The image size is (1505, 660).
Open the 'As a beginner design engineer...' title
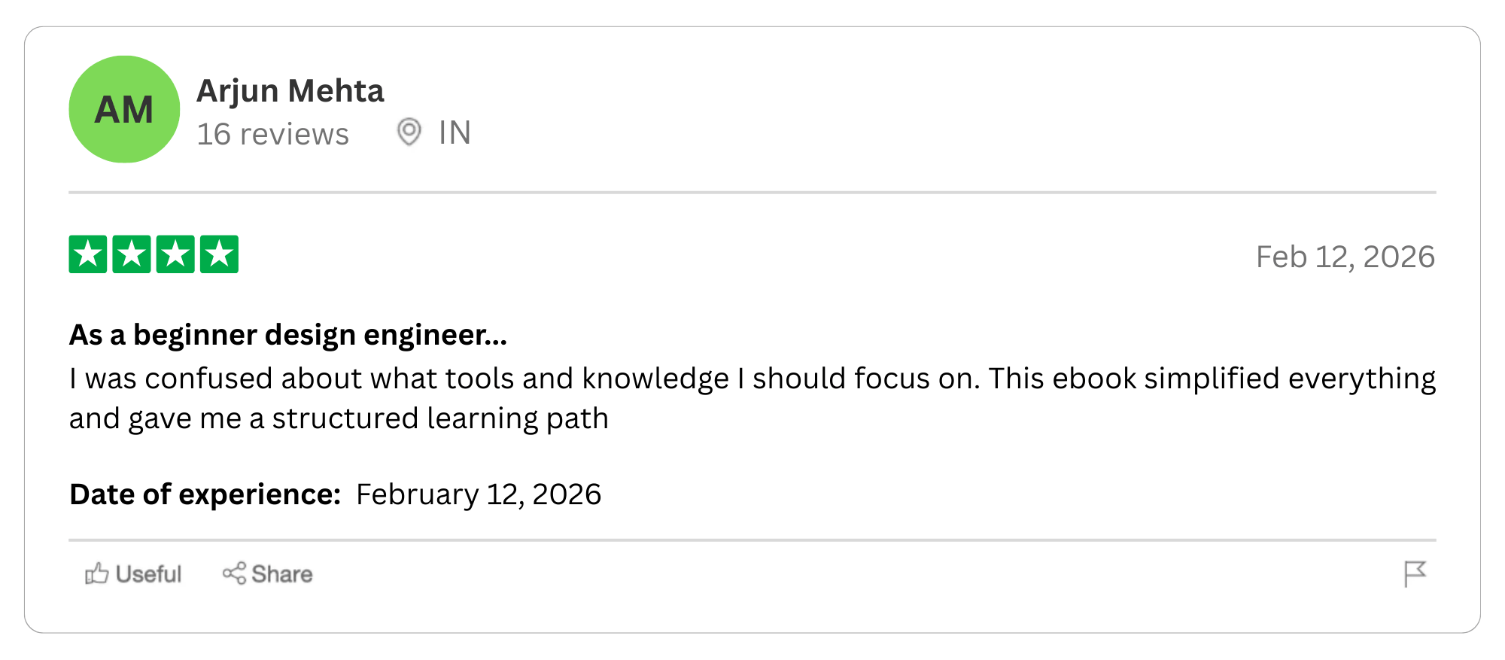288,335
